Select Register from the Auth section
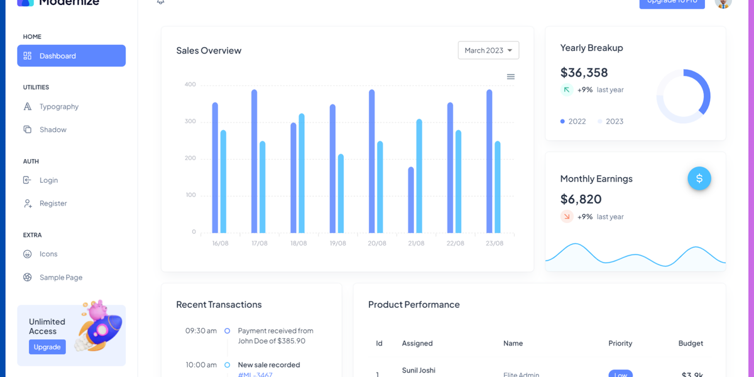The image size is (754, 377). [53, 203]
